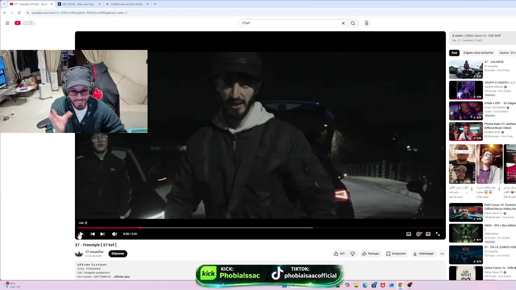The width and height of the screenshot is (516, 290).
Task: Click the play button in the video player
Action: coord(81,234)
